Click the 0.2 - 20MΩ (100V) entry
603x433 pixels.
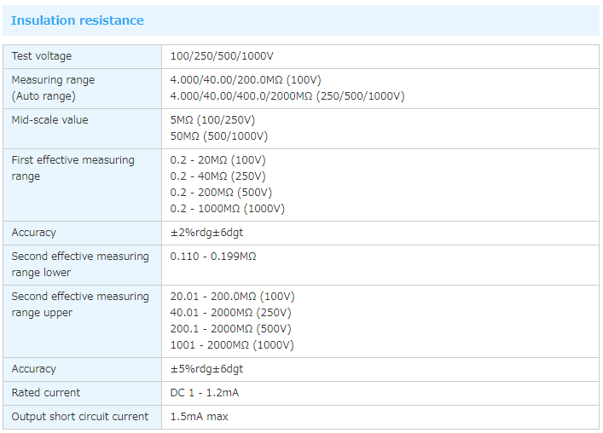tap(217, 160)
